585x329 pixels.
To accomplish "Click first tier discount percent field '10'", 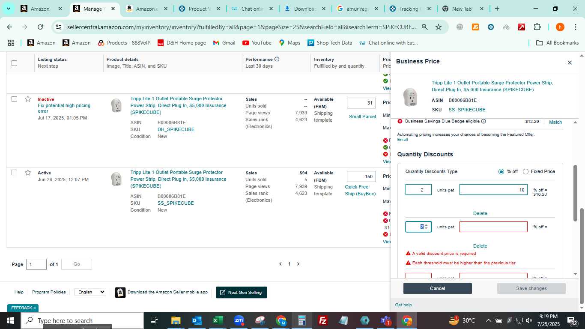I will pyautogui.click(x=493, y=189).
